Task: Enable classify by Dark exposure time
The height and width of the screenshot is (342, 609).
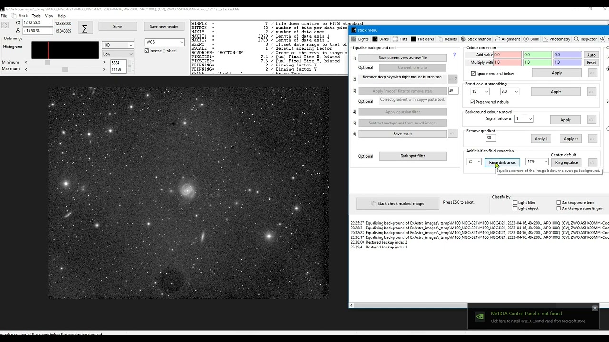Action: click(559, 203)
